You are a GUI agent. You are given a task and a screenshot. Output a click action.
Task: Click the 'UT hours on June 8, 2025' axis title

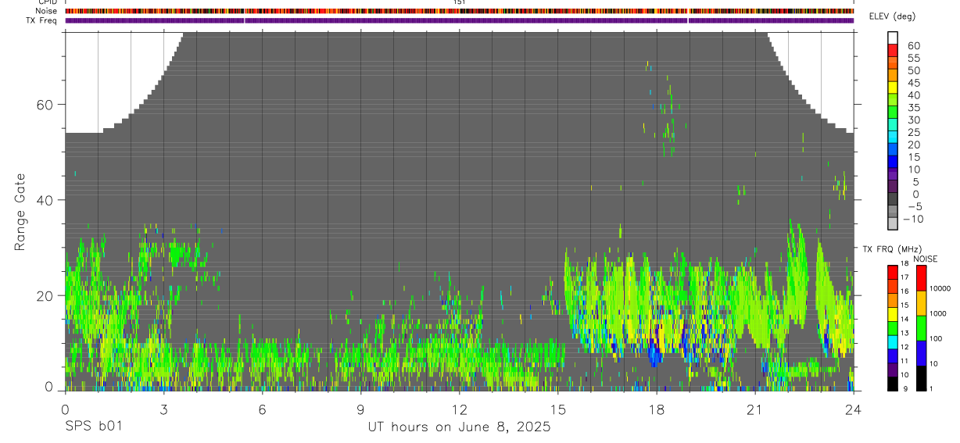[460, 427]
